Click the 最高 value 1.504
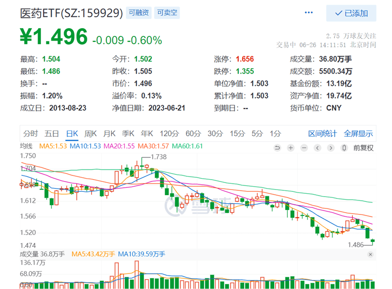Viewport: 392px width, 289px height. tap(51, 59)
